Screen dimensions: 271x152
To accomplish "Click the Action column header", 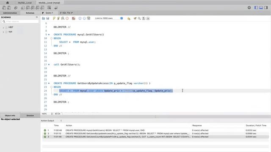I will click(69, 125).
